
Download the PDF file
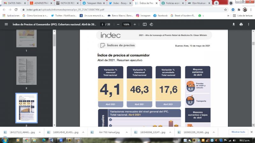(234, 24)
